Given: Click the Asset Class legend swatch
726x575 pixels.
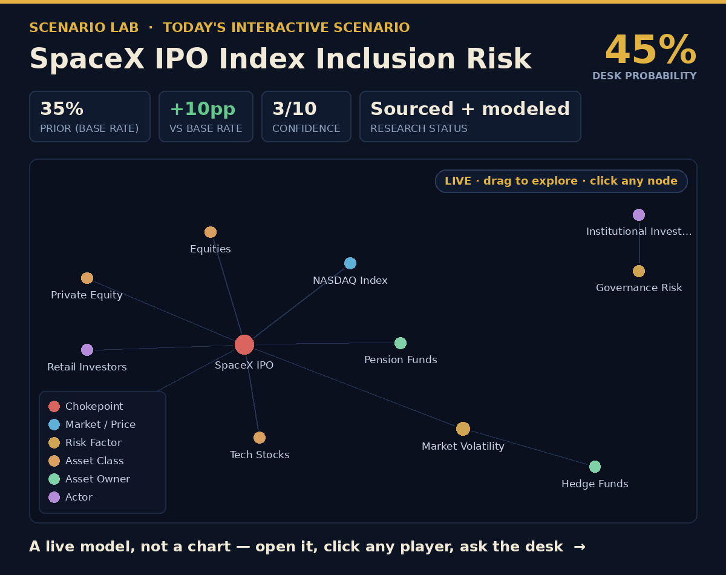Looking at the screenshot, I should [54, 461].
